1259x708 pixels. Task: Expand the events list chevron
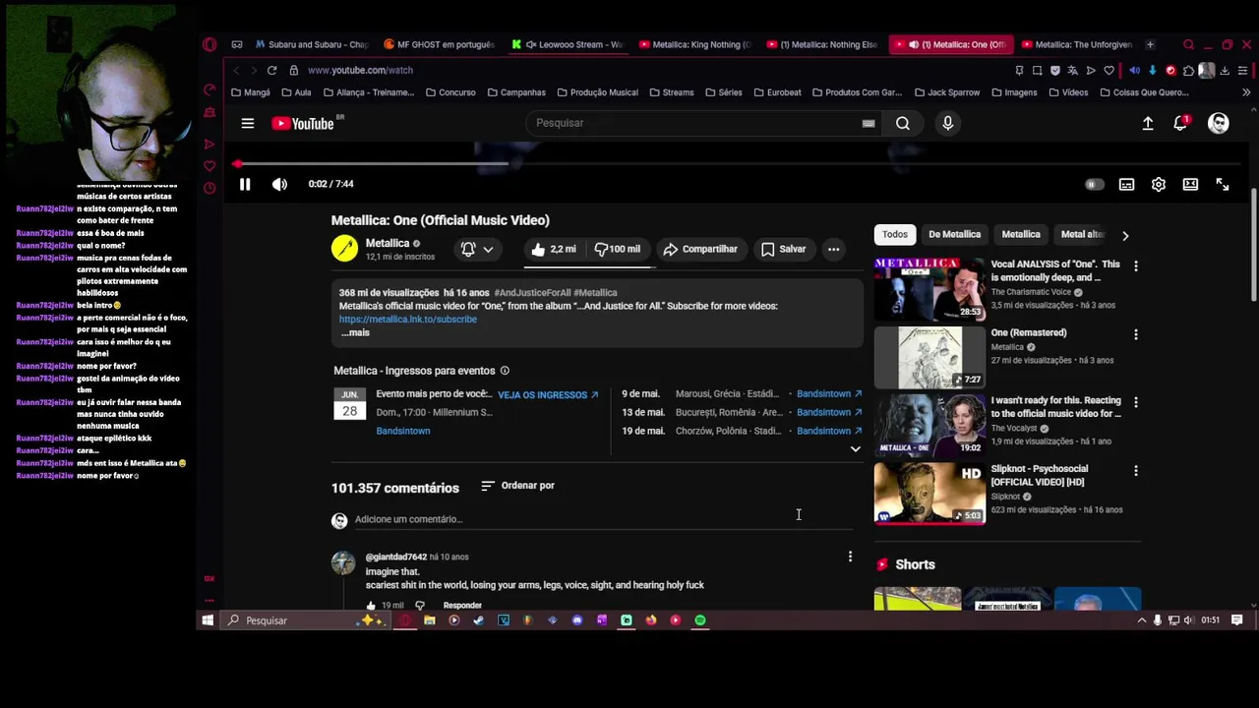tap(855, 449)
